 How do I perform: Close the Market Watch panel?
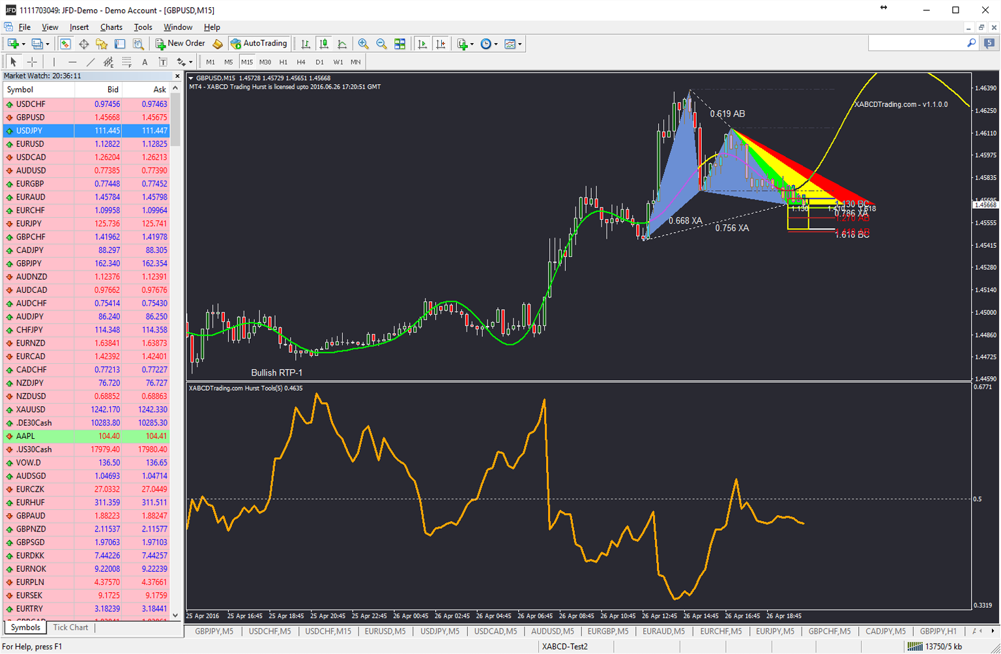tap(177, 76)
